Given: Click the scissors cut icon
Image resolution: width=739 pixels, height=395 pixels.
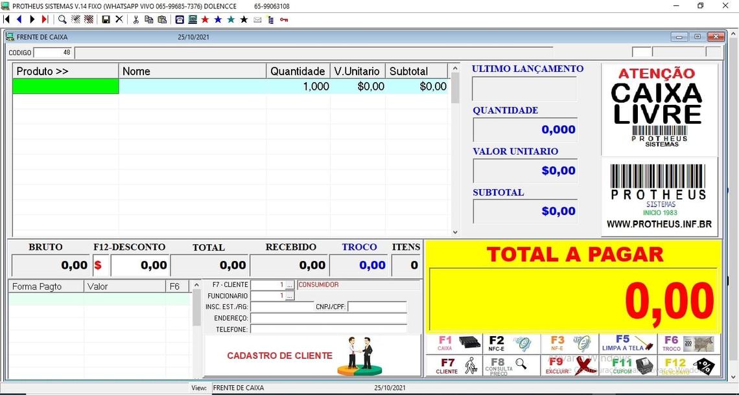Looking at the screenshot, I should [x=135, y=19].
